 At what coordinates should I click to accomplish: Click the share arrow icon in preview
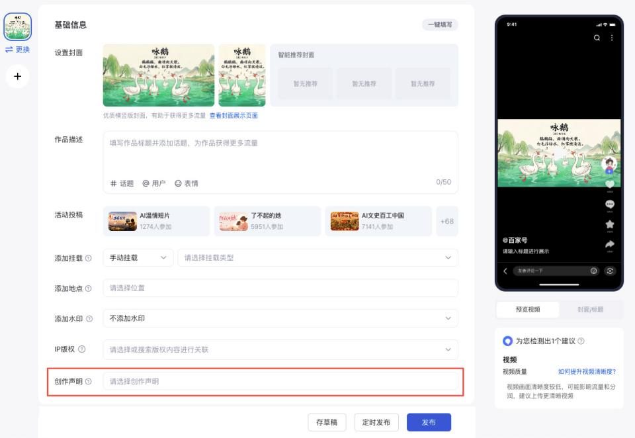pyautogui.click(x=609, y=244)
